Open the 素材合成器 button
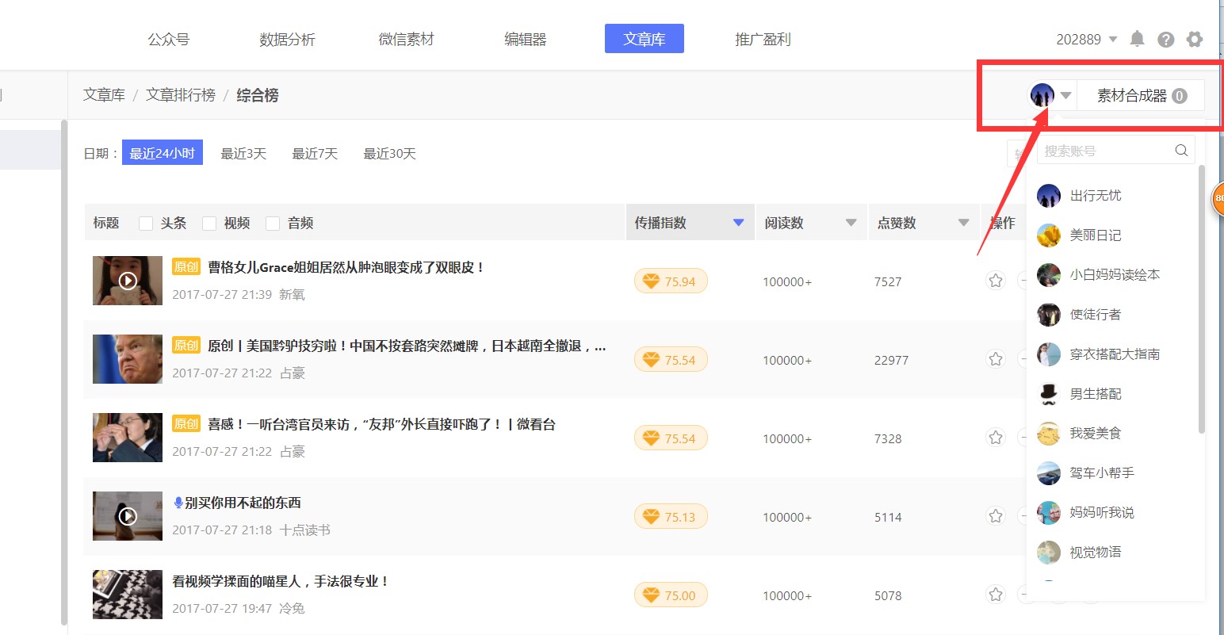The width and height of the screenshot is (1224, 635). pos(1140,96)
